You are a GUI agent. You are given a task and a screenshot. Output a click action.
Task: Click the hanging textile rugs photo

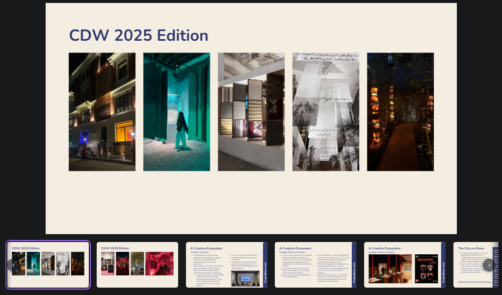coord(251,112)
